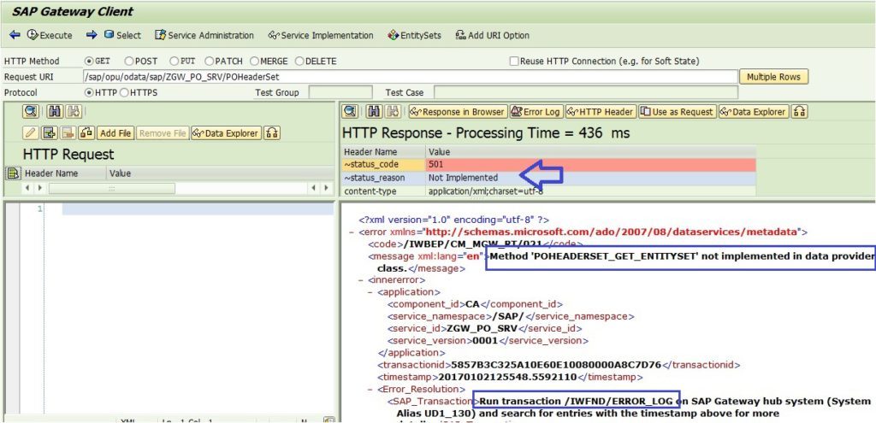This screenshot has width=876, height=423.
Task: Open the EntitySets dialog
Action: click(x=414, y=35)
